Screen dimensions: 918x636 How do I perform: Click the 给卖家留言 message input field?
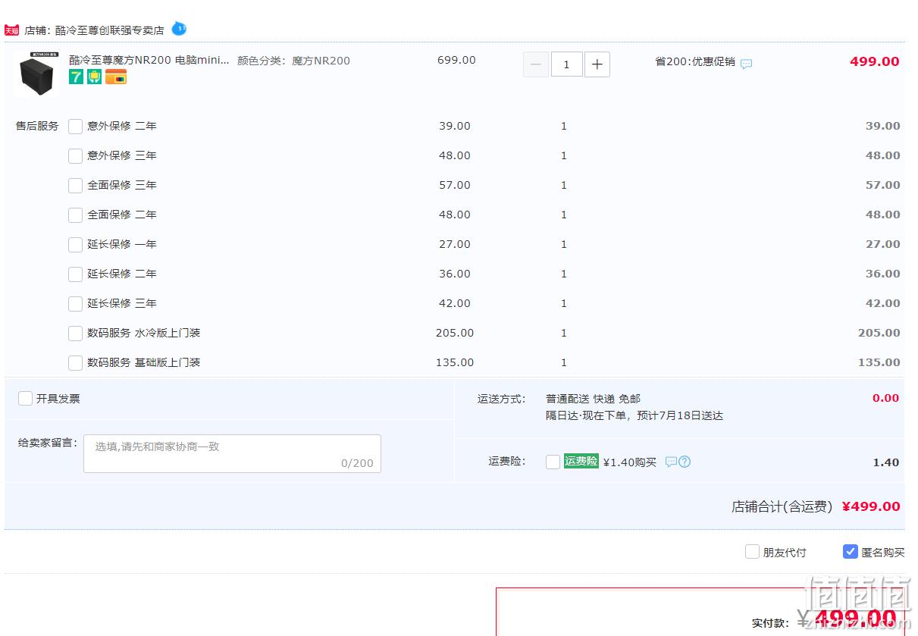(232, 453)
